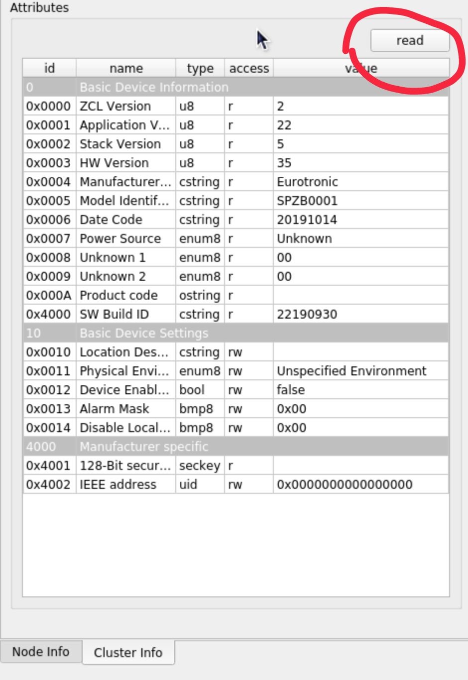
Task: Select the Basic Device Settings group row
Action: click(x=235, y=333)
